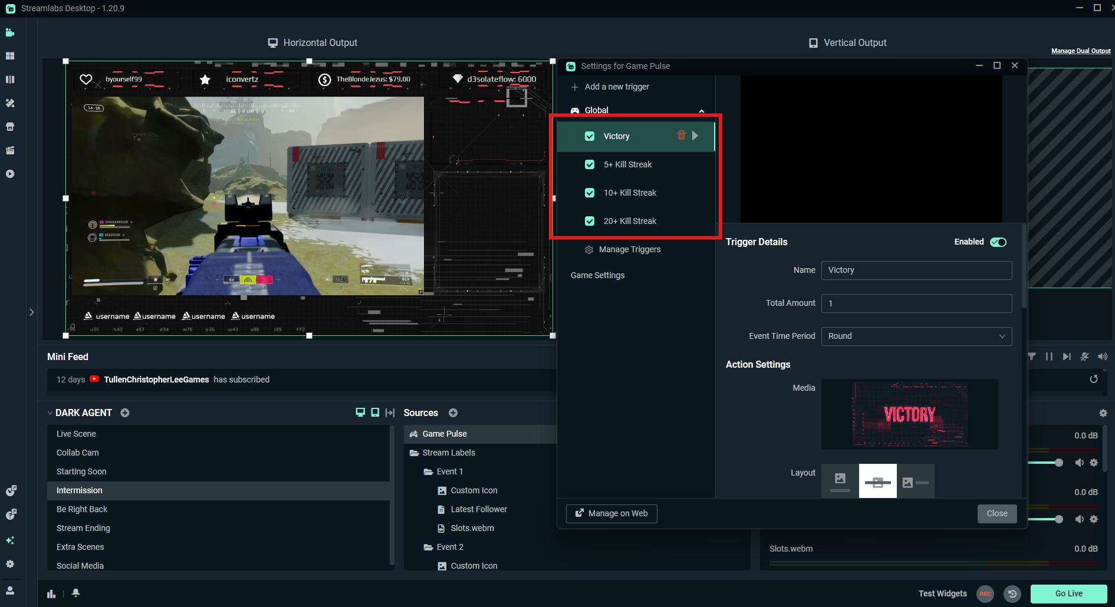
Task: Collapse the Stream Labels folder
Action: coord(415,453)
